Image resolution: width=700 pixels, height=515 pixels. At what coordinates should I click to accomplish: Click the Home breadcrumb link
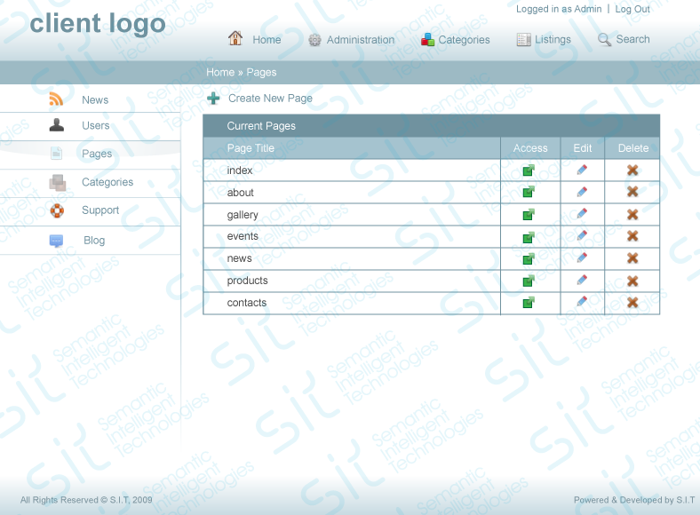click(x=220, y=72)
